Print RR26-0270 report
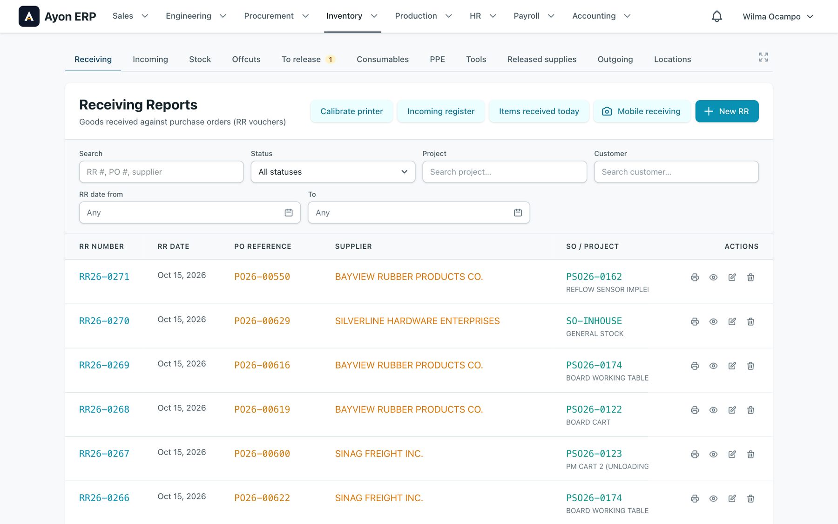838x524 pixels. [x=695, y=321]
